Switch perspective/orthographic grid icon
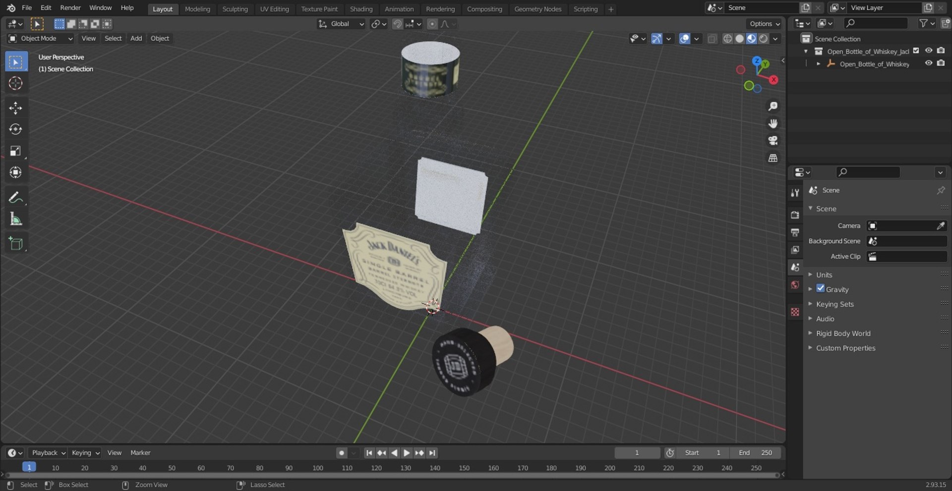This screenshot has width=952, height=491. [x=773, y=158]
